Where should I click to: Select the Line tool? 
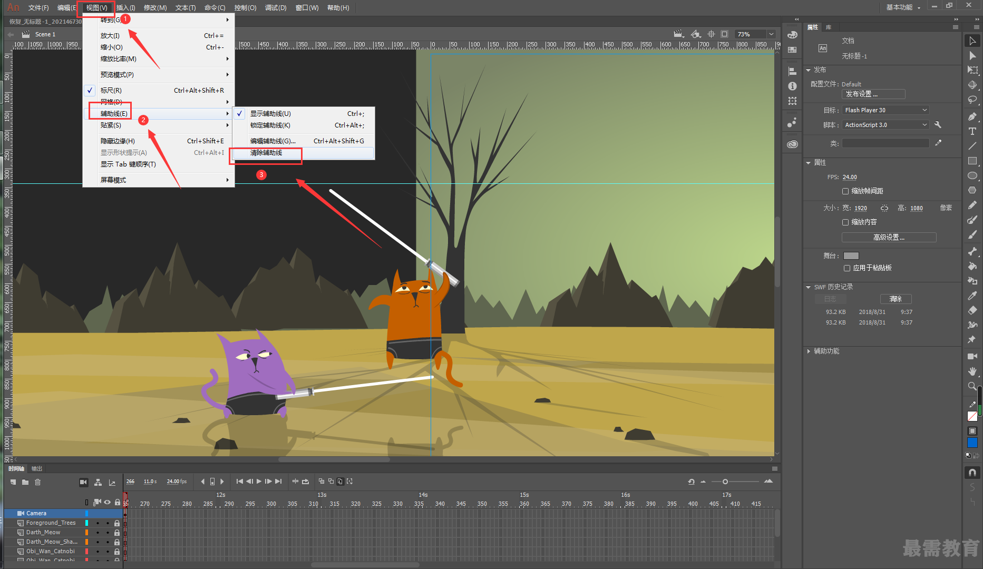pyautogui.click(x=972, y=146)
